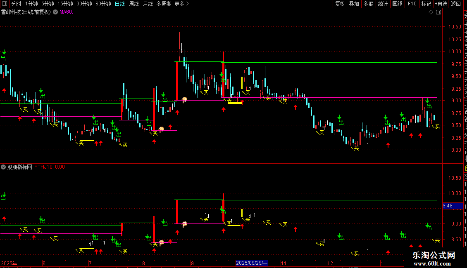Click the 返回 back button
Viewport: 467px width, 268px height.
456,4
